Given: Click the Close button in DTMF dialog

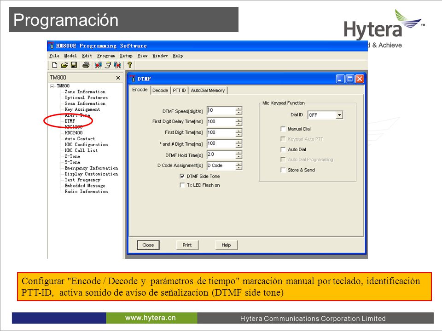Looking at the screenshot, I should click(148, 245).
